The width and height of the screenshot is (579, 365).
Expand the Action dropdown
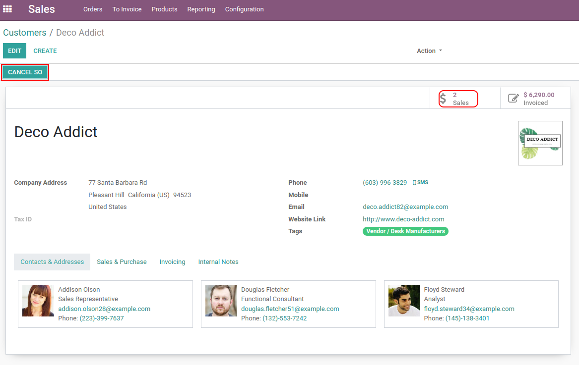pyautogui.click(x=429, y=51)
